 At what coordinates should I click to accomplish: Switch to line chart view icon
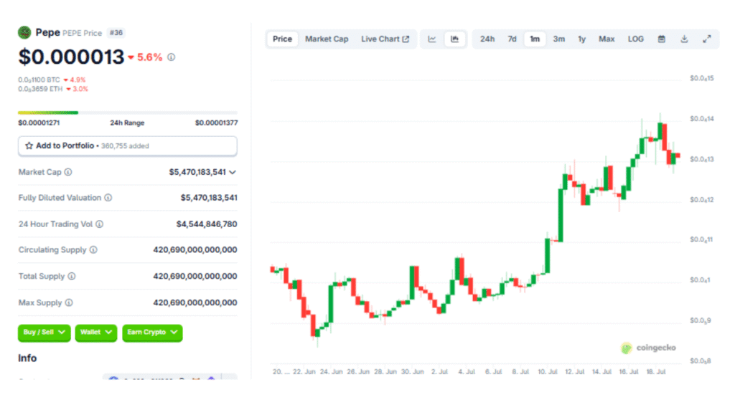(x=432, y=39)
